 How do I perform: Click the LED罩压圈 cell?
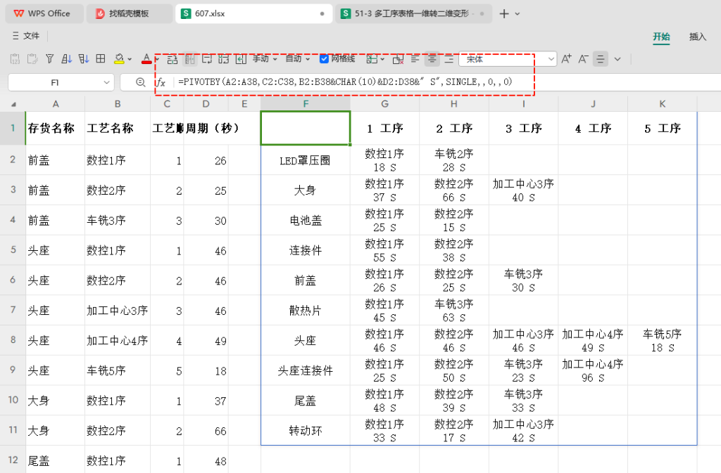click(306, 160)
